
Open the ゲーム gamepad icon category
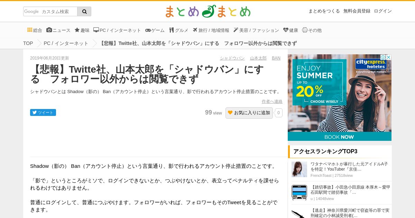point(155,30)
